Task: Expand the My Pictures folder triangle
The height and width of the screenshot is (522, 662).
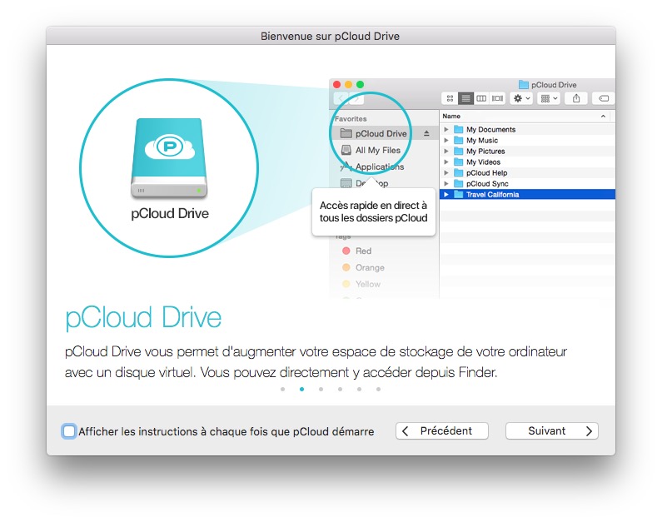Action: pos(446,151)
